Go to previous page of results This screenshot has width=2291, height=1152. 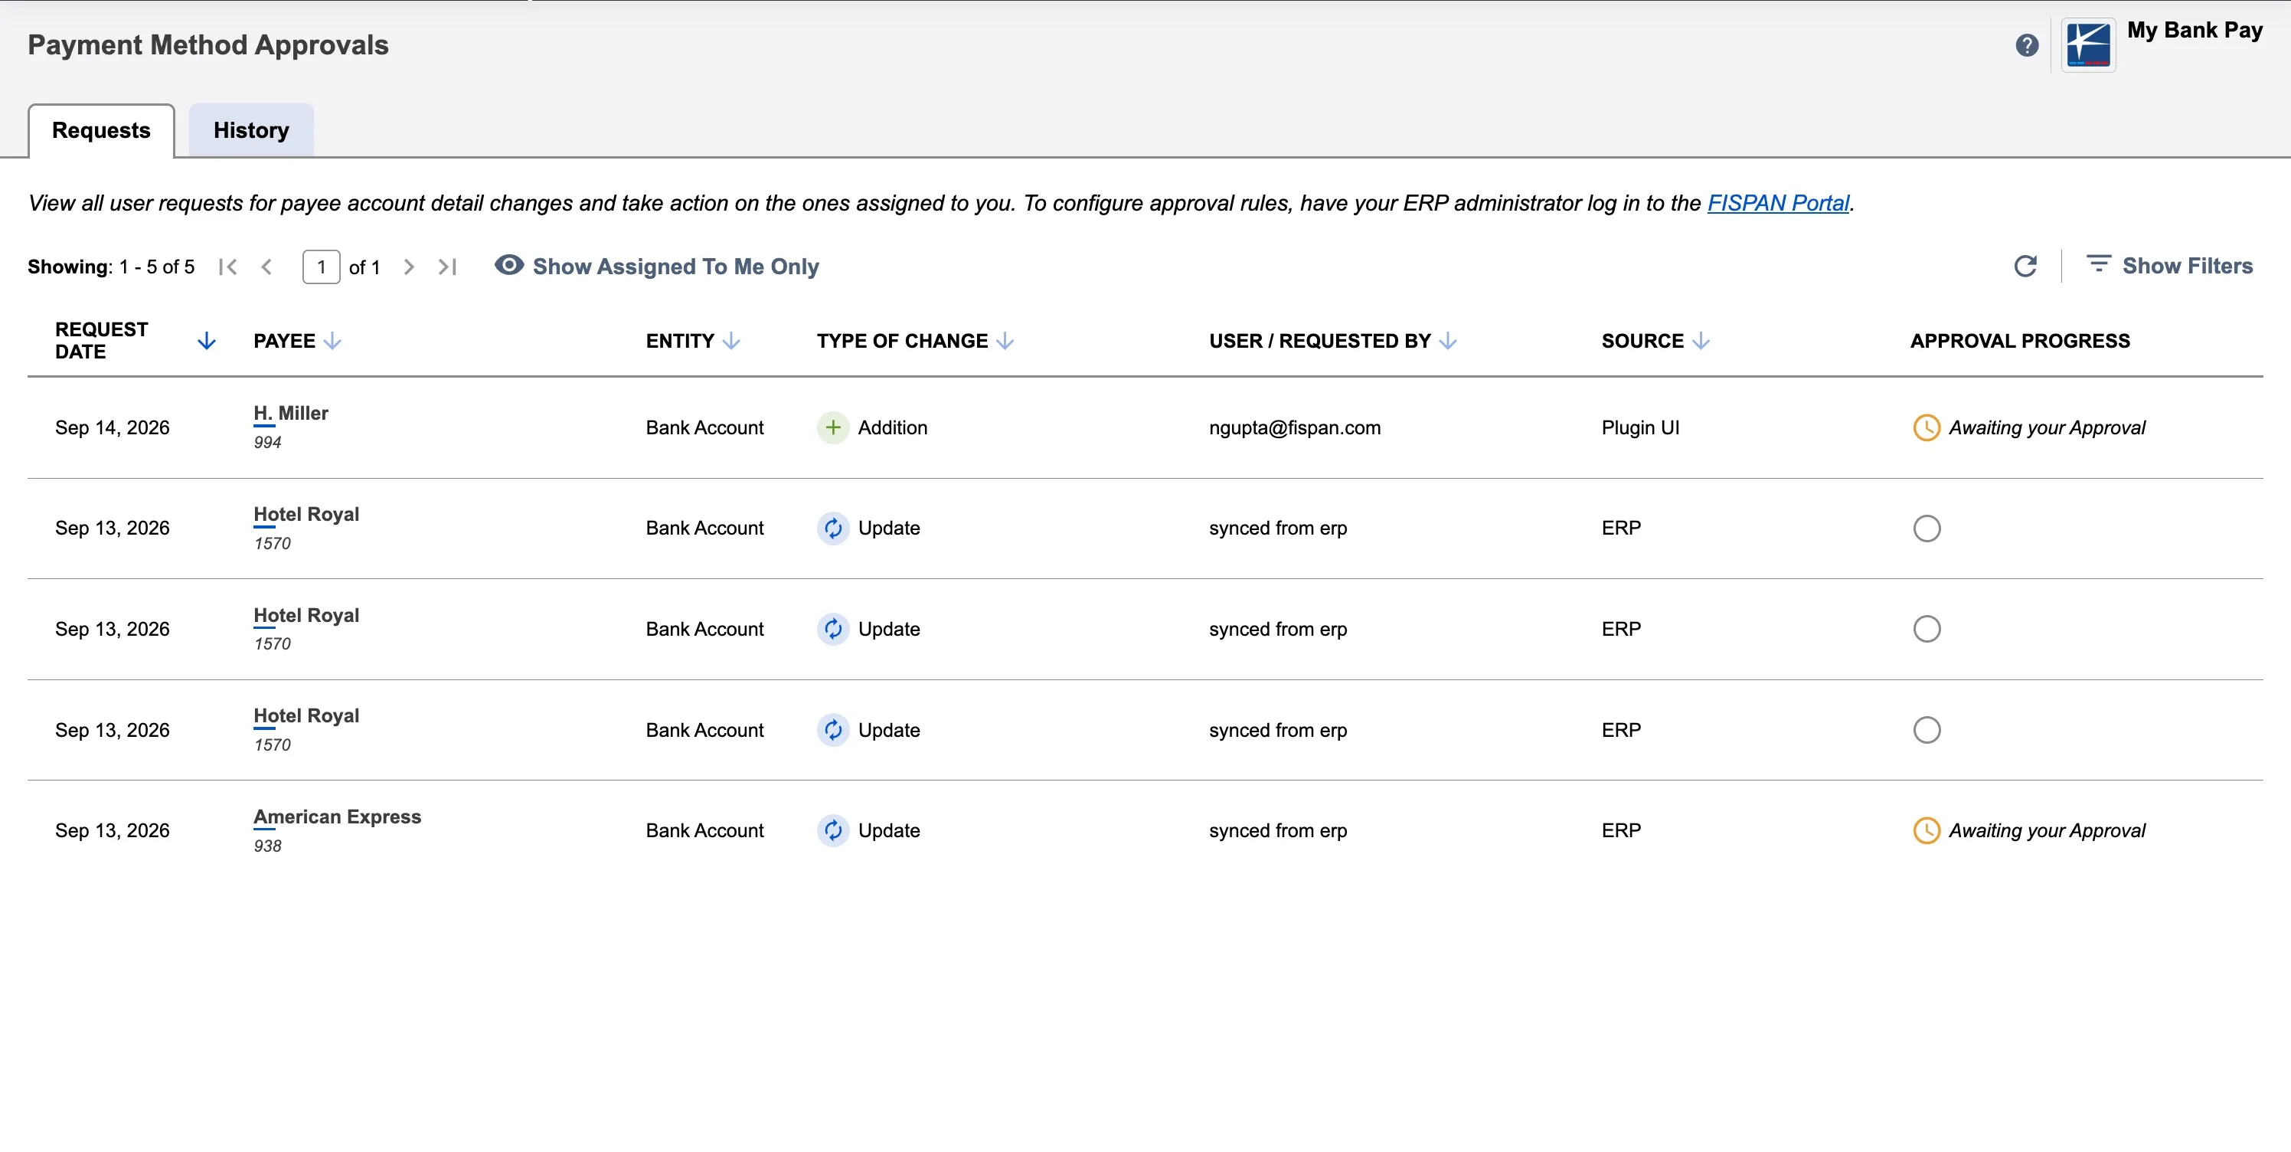click(x=266, y=267)
